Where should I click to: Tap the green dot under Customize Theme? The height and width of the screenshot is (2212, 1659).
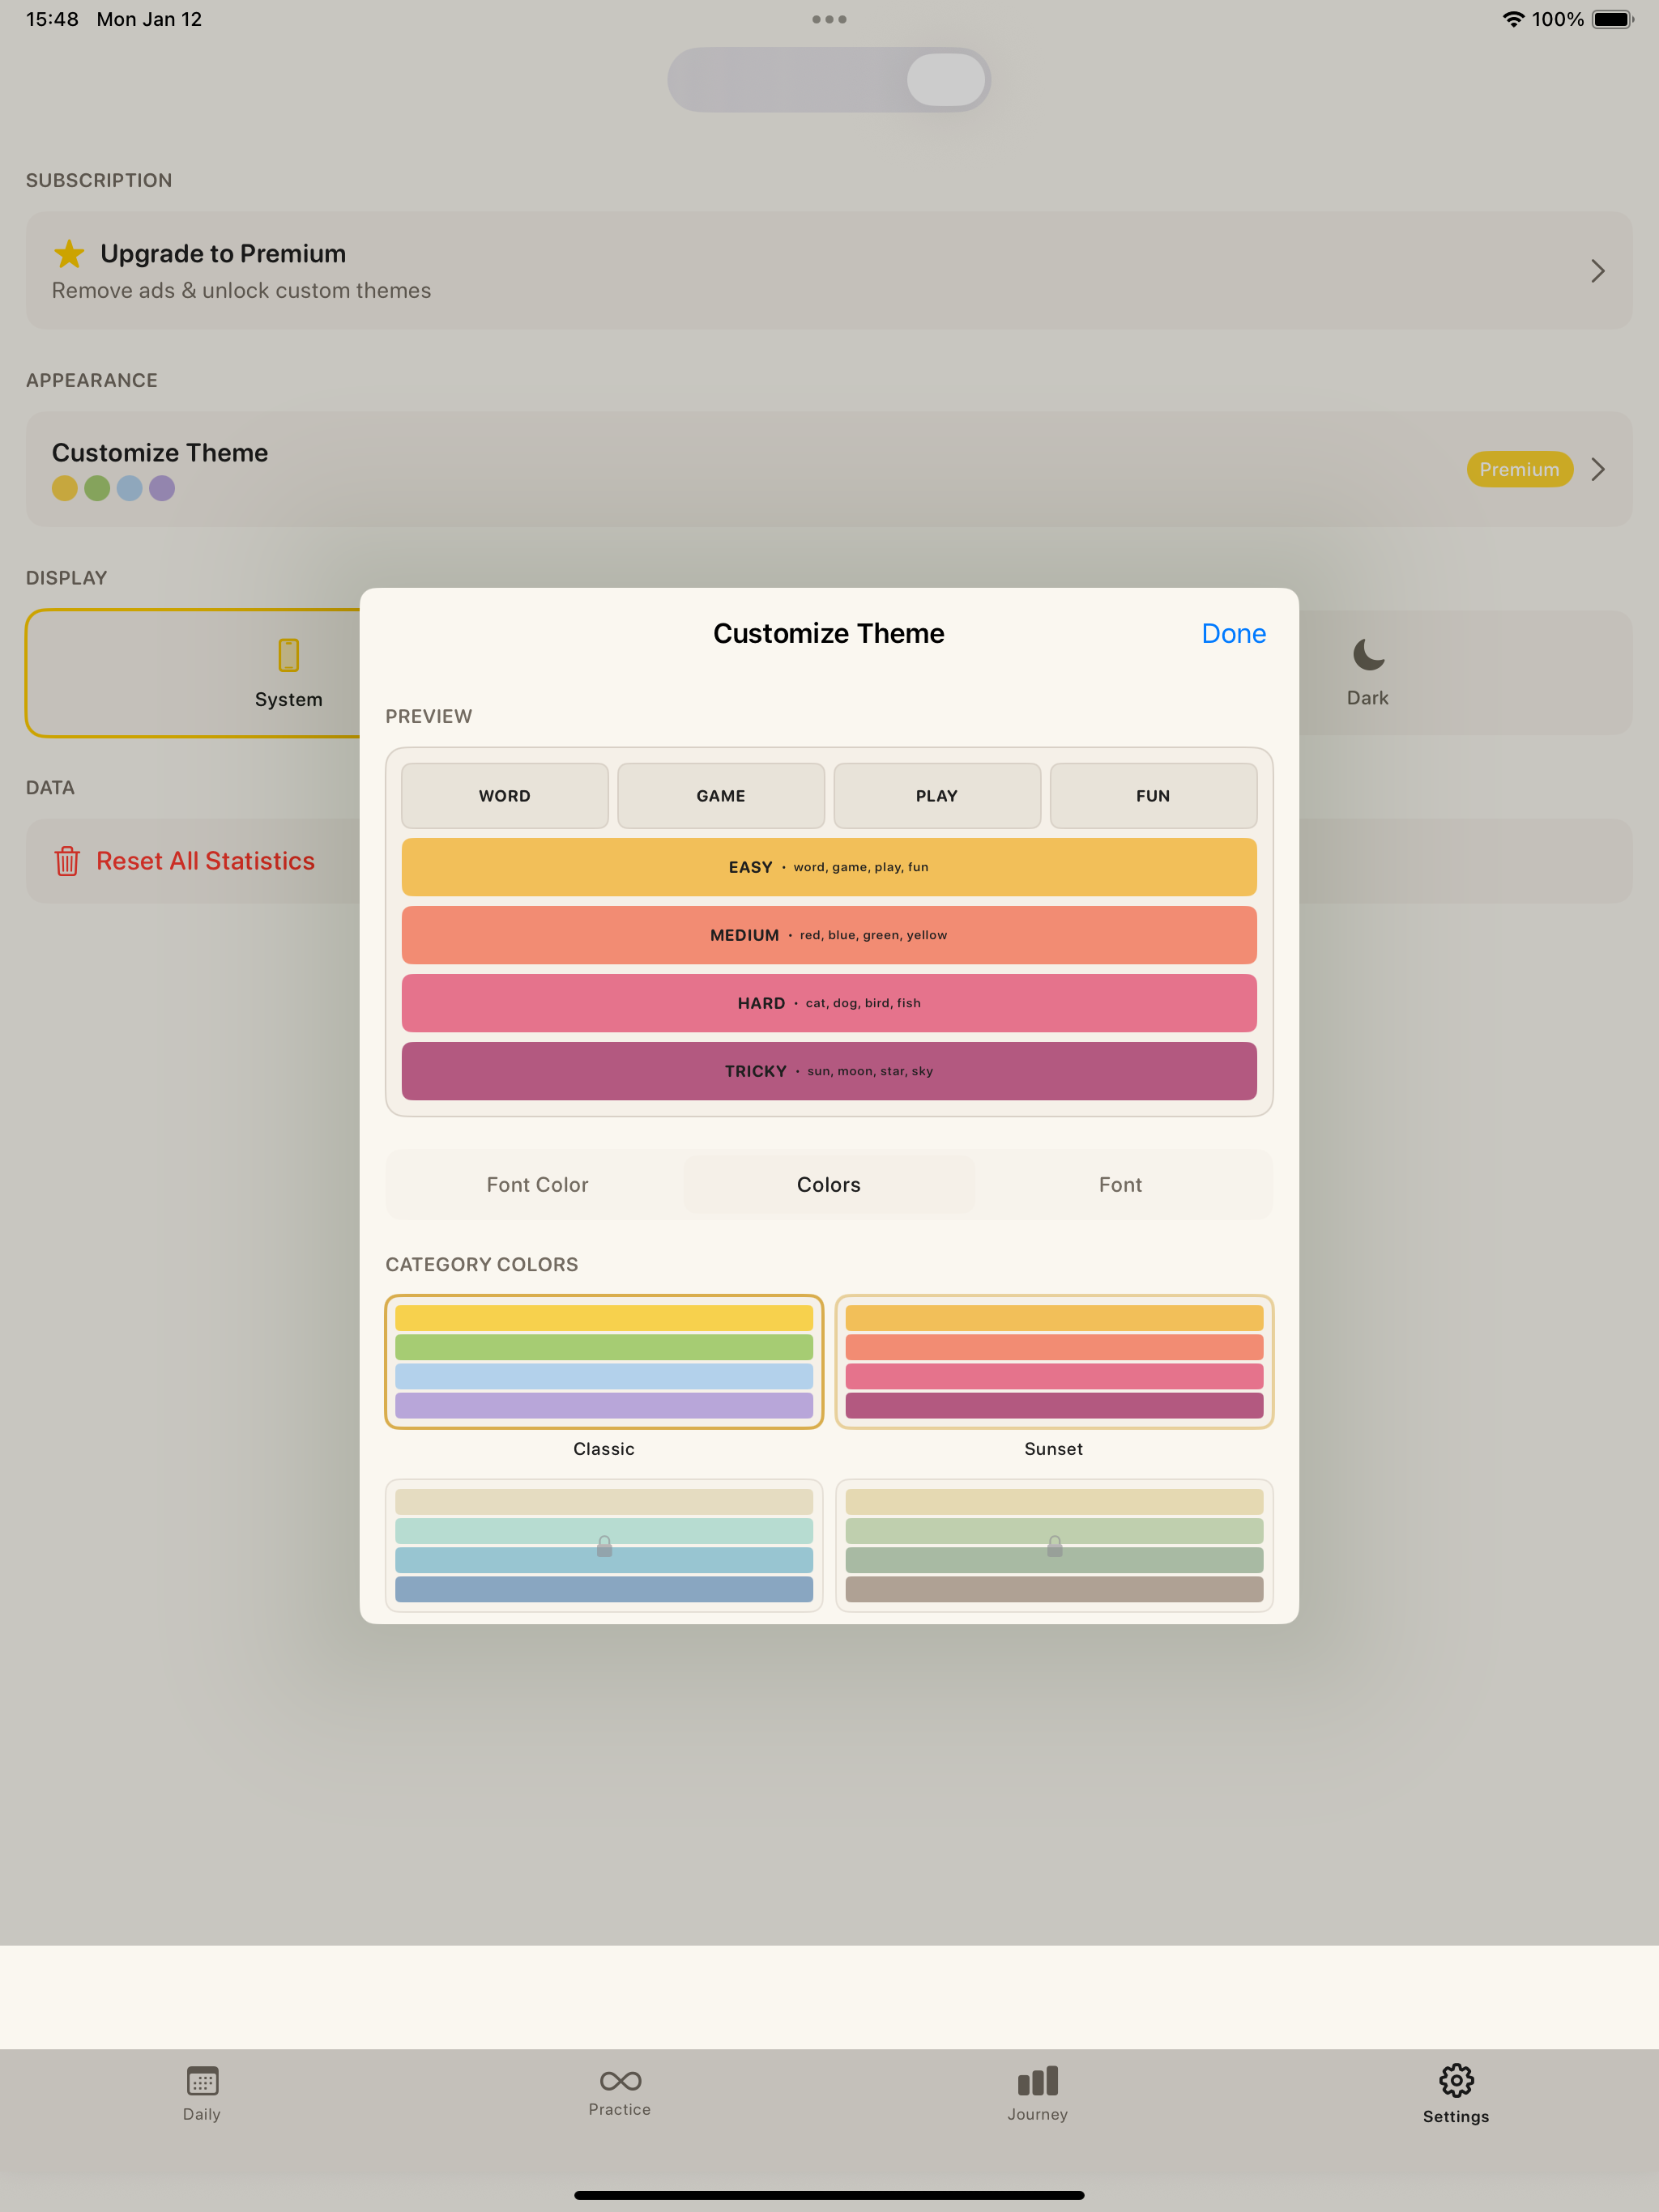point(97,488)
